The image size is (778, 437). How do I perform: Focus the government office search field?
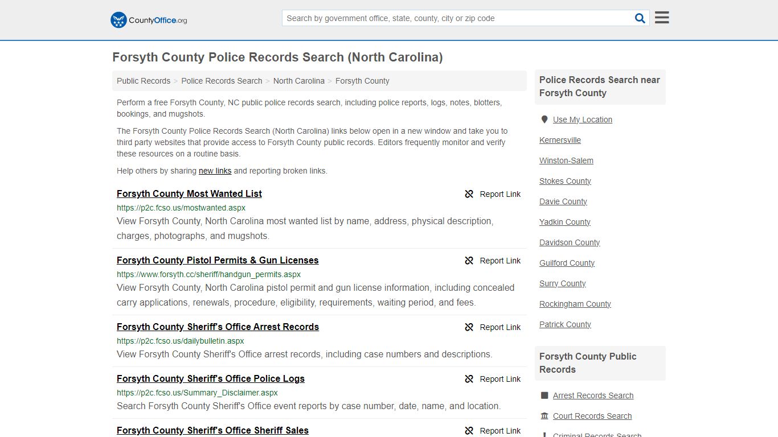[x=458, y=18]
